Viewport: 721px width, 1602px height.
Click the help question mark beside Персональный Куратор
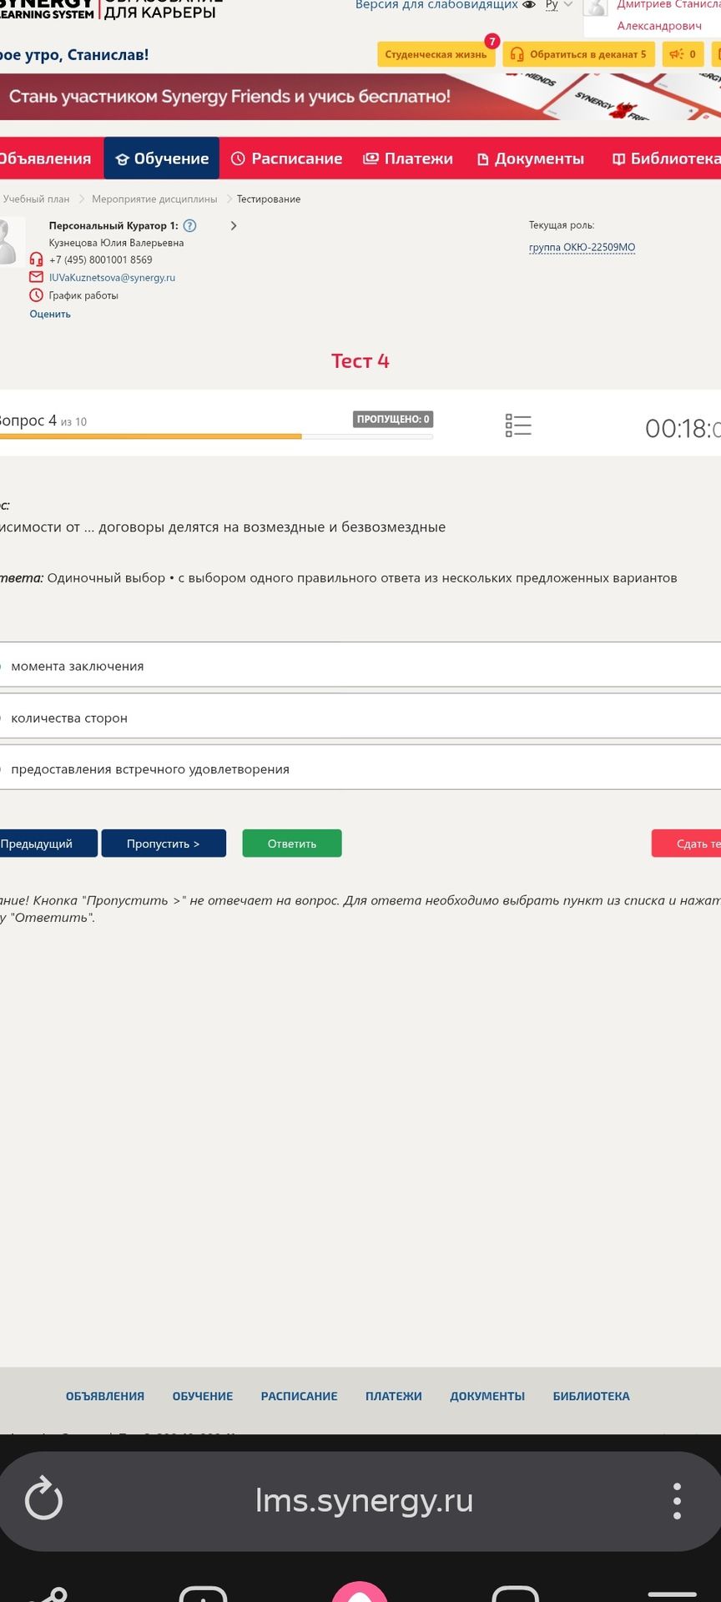189,225
